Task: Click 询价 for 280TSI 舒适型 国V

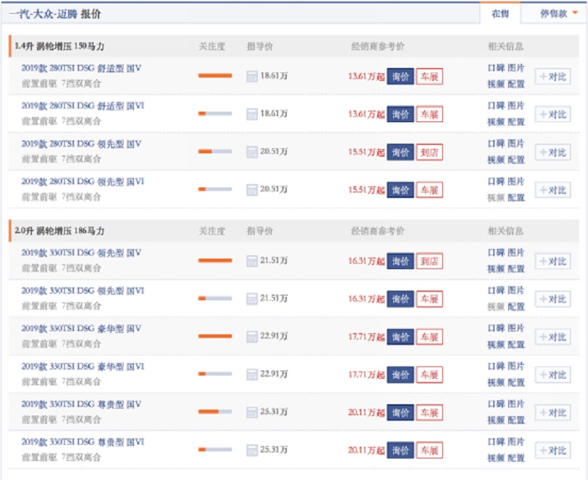Action: (x=400, y=76)
